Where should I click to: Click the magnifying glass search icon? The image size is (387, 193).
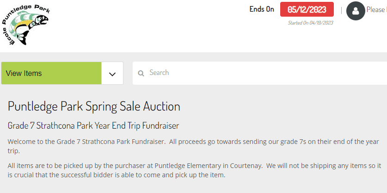click(x=141, y=73)
